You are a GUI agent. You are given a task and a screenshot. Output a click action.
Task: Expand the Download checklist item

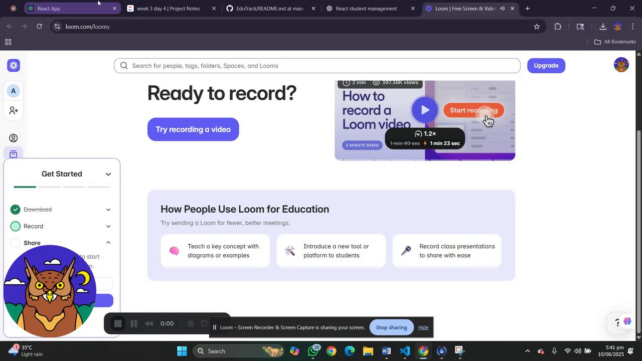point(108,210)
